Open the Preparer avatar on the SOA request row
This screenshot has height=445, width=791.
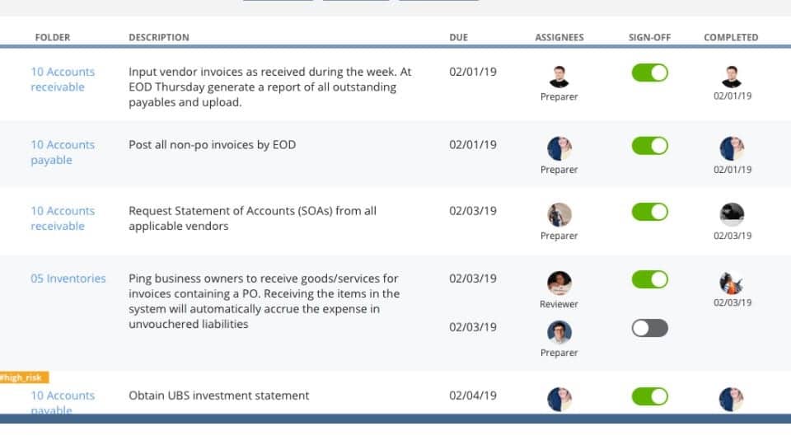tap(559, 215)
